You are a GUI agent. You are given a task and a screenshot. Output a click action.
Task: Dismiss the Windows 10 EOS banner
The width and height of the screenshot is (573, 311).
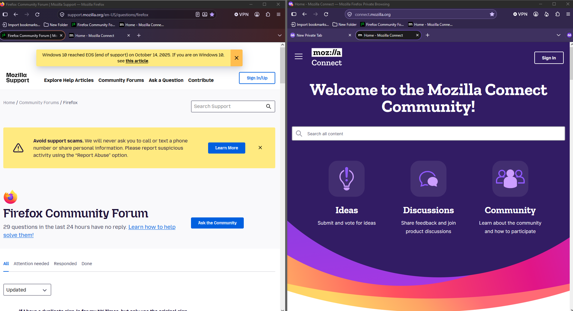pyautogui.click(x=237, y=58)
